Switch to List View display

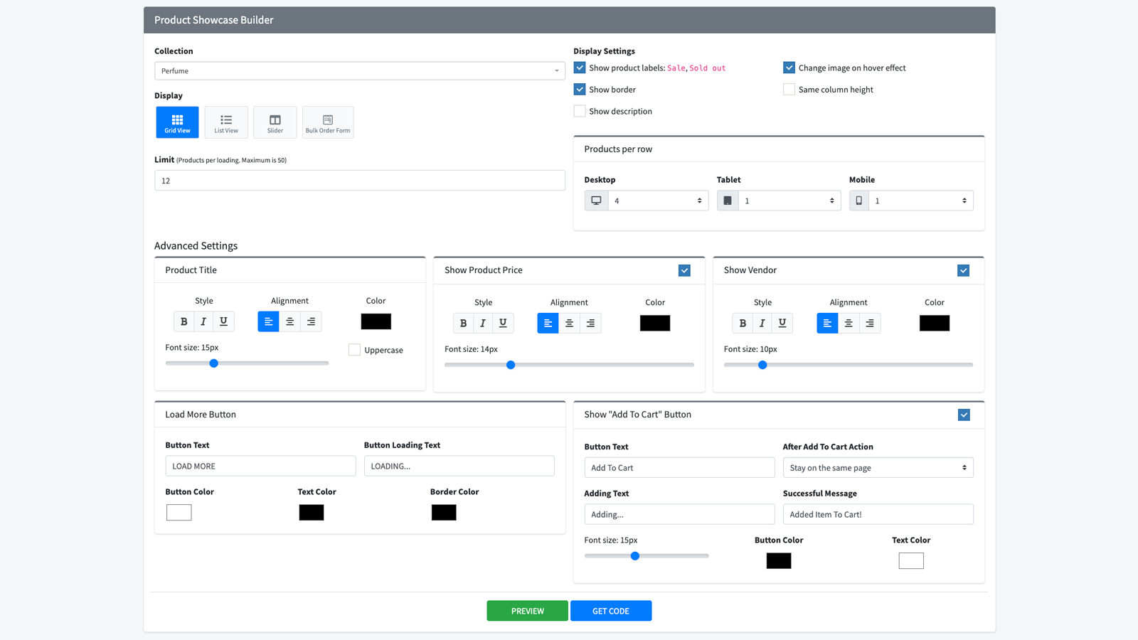click(226, 122)
